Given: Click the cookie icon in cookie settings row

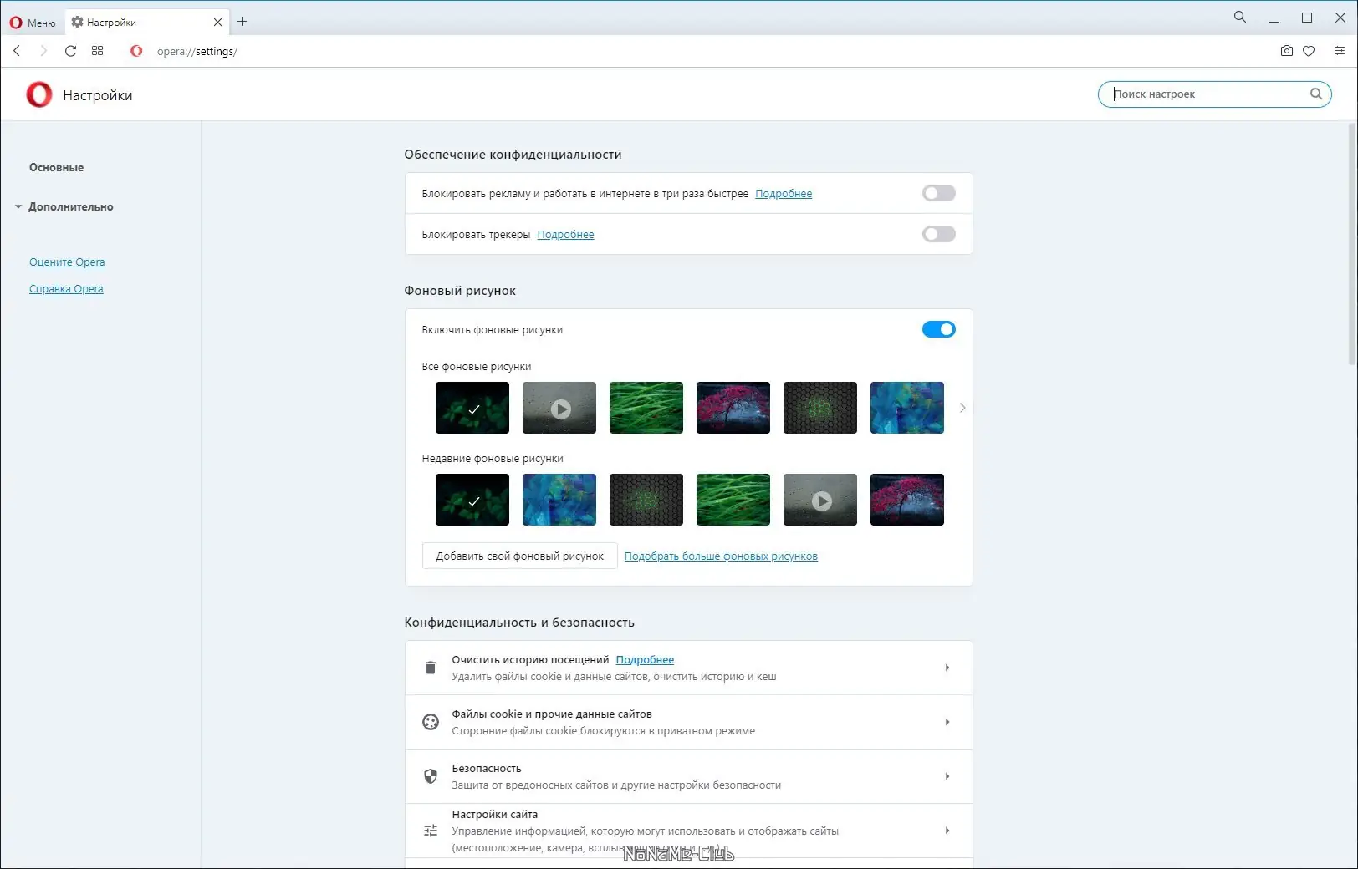Looking at the screenshot, I should click(x=431, y=722).
